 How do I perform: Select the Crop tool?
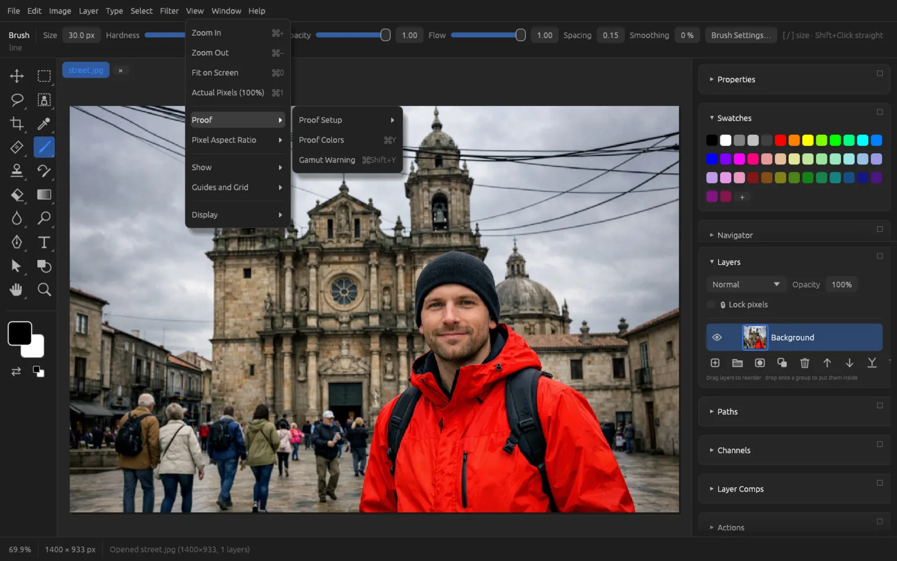click(x=17, y=123)
